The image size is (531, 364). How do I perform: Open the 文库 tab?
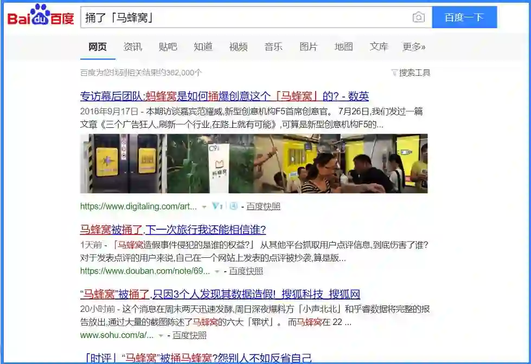click(x=379, y=47)
